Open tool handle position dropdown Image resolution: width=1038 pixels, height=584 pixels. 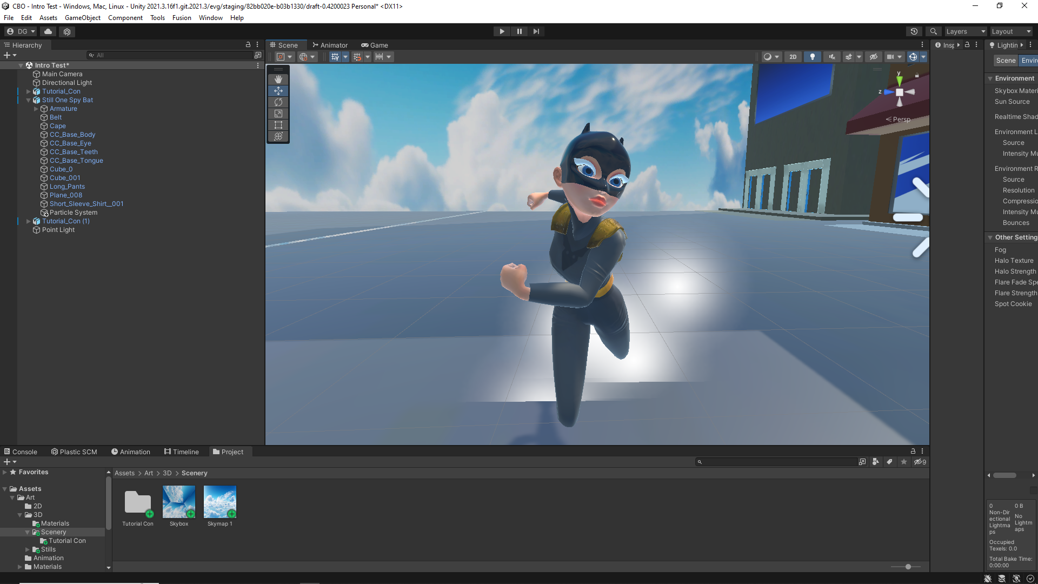pos(285,57)
